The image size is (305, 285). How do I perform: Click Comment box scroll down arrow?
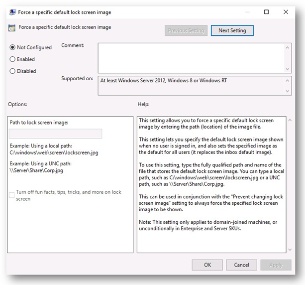(288, 69)
